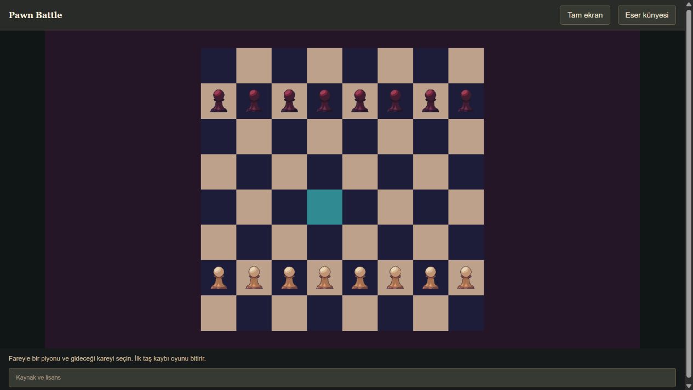
Task: Click the empty square directly above the teal square
Action: (324, 171)
